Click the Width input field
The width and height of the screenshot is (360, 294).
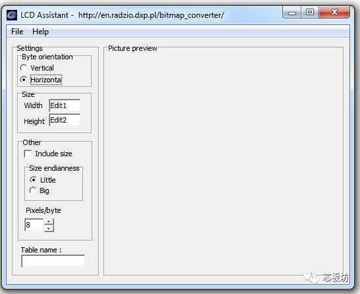[x=65, y=105]
